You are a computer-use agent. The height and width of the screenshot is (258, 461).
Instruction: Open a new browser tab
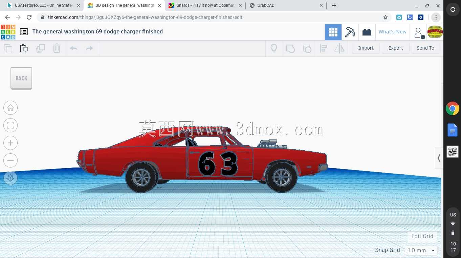[334, 5]
